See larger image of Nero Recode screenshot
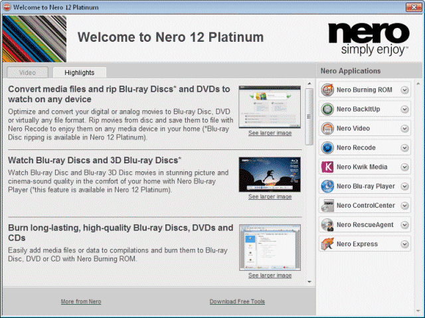Viewport: 425px width, 318px height. coord(270,133)
